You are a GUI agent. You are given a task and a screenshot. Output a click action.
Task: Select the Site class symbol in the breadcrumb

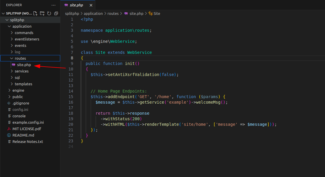coord(154,13)
